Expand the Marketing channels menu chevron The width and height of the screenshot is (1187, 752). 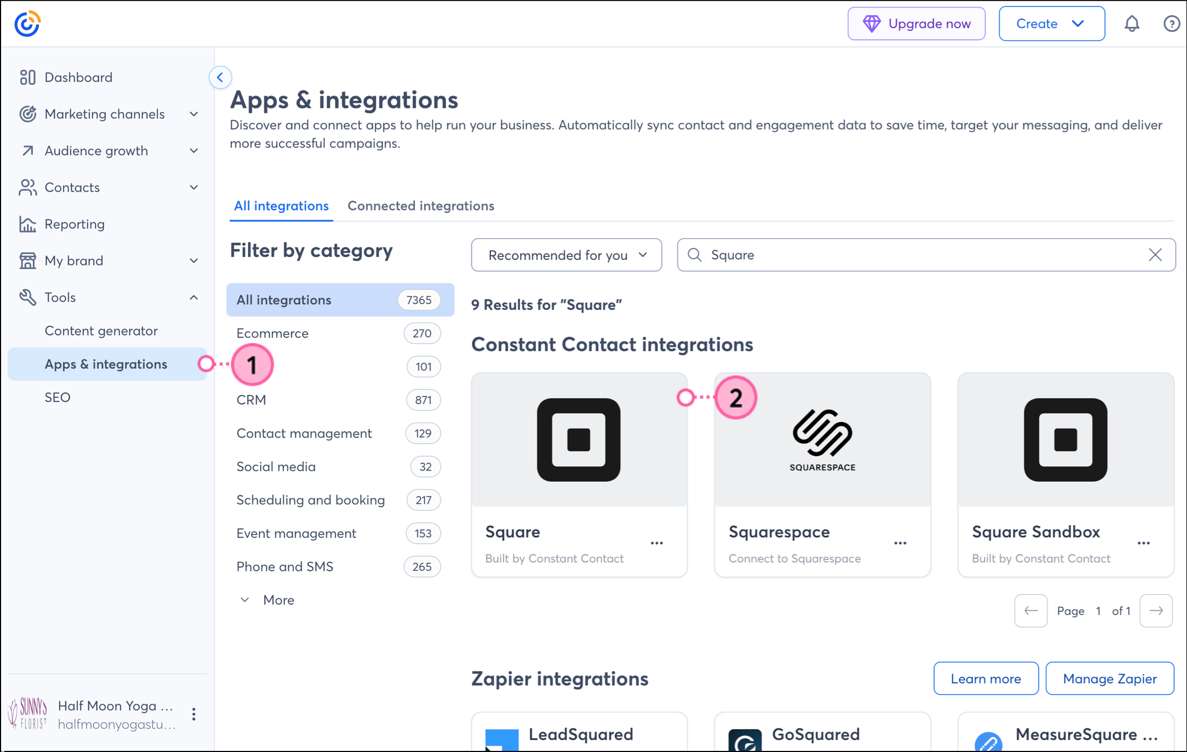pyautogui.click(x=194, y=114)
